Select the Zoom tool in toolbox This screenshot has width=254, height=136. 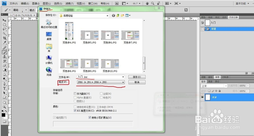(x=4, y=107)
